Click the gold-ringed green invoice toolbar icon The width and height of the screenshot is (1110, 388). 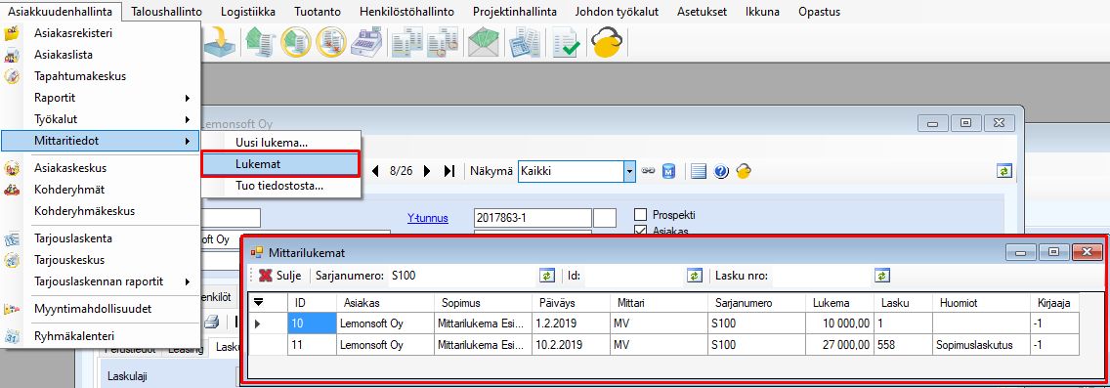click(297, 42)
